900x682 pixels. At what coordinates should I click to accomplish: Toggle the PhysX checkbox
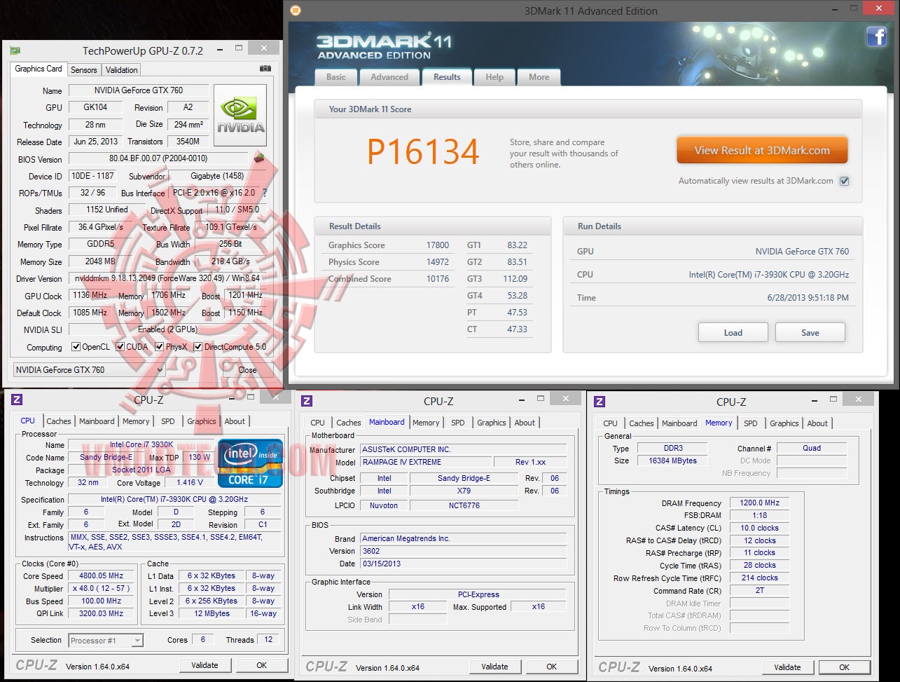pos(160,347)
